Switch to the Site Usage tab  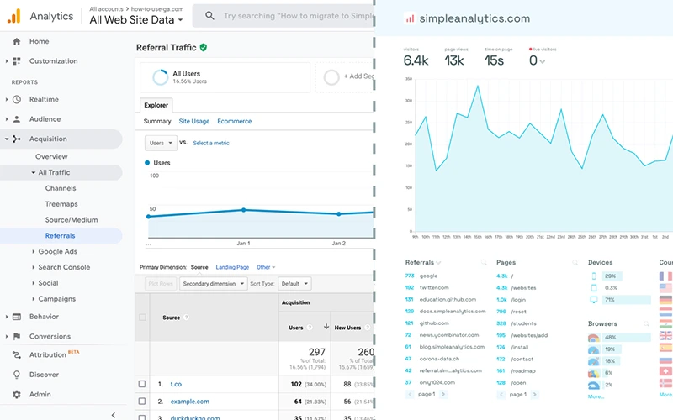point(194,121)
